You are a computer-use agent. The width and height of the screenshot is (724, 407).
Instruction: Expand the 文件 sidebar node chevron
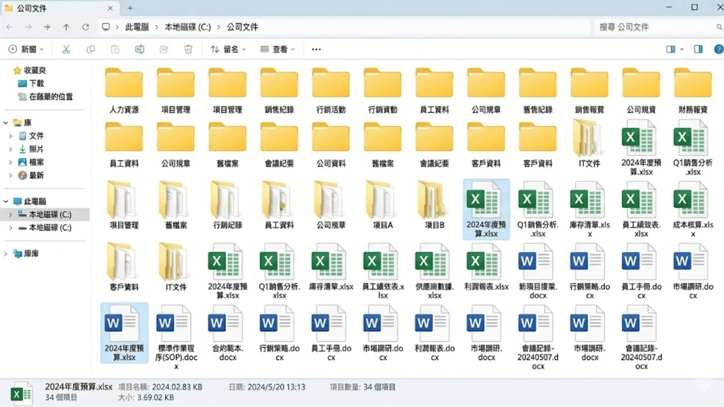tap(10, 136)
